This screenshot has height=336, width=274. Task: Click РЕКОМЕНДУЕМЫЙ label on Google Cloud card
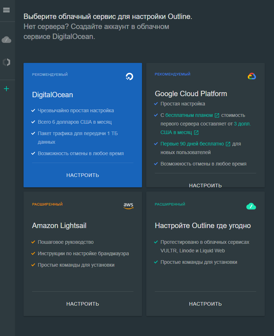click(x=173, y=74)
